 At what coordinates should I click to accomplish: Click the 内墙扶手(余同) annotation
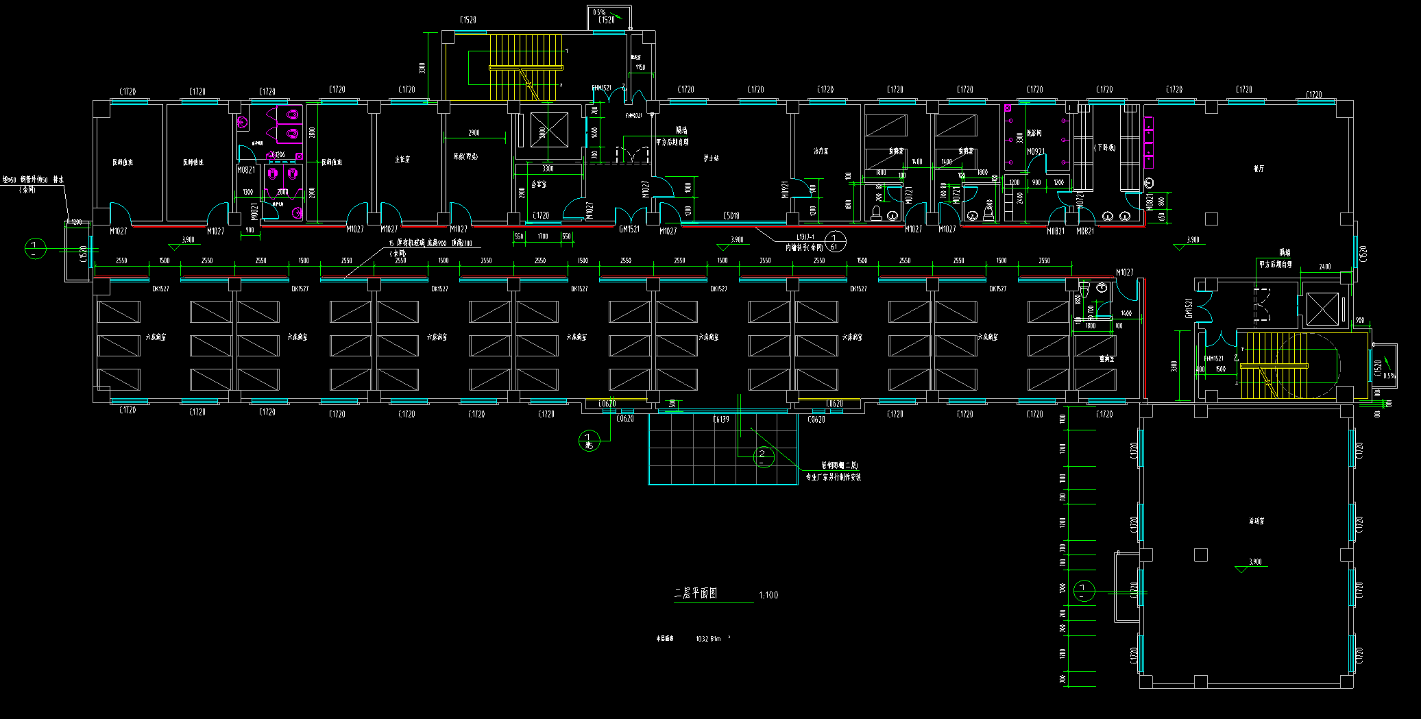coord(805,247)
